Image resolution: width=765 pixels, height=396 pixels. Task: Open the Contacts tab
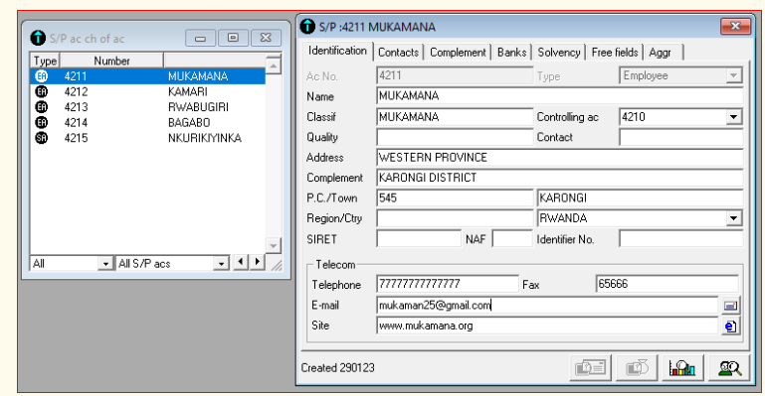[398, 53]
